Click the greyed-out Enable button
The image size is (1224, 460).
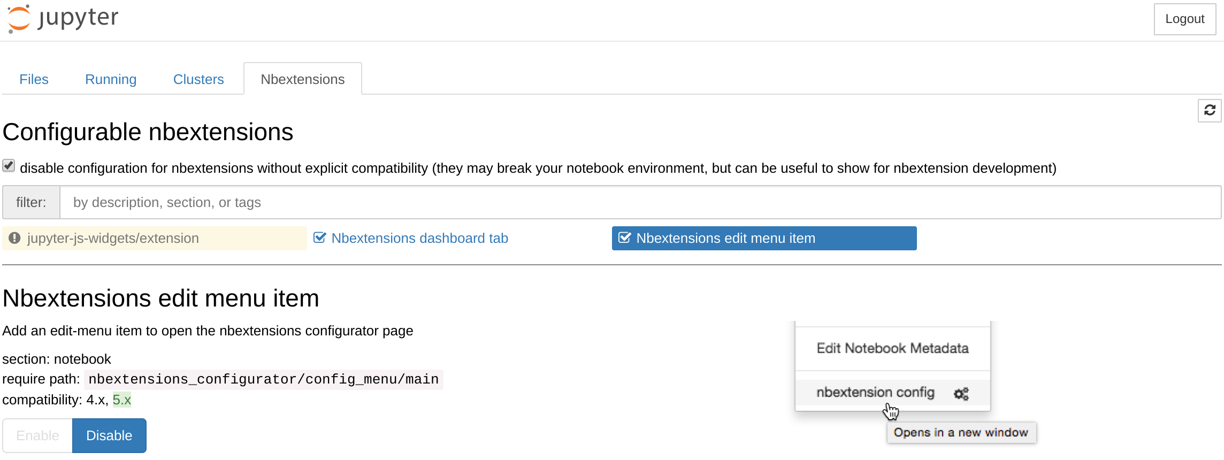tap(37, 435)
